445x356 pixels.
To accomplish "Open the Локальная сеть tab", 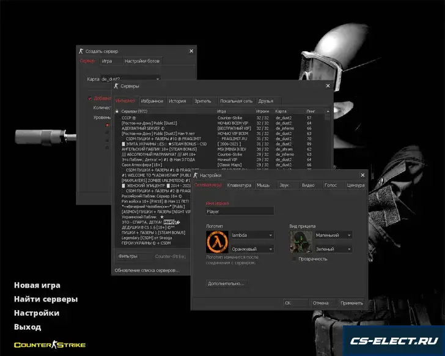I will point(236,101).
